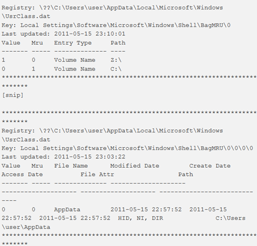Click the Access Date column header
The image size is (257, 246).
(x=22, y=175)
